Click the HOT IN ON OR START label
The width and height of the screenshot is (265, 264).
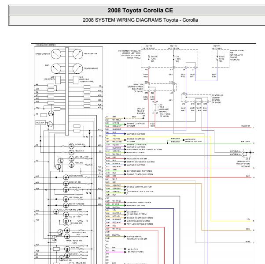coord(149,47)
